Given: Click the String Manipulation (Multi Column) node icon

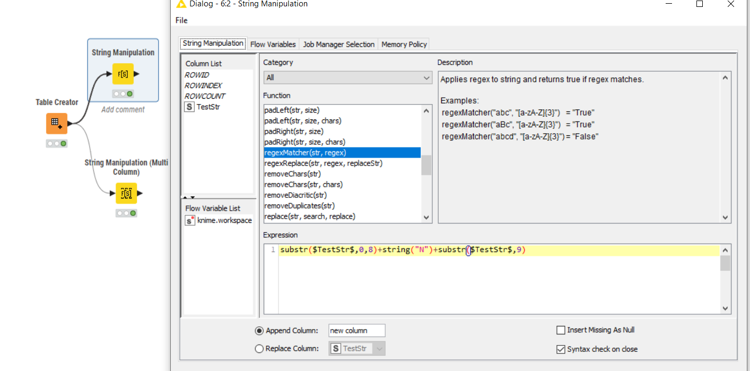Looking at the screenshot, I should pyautogui.click(x=126, y=193).
